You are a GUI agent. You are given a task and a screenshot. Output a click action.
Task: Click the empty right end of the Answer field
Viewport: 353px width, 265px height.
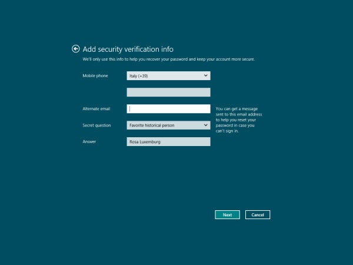pyautogui.click(x=194, y=142)
